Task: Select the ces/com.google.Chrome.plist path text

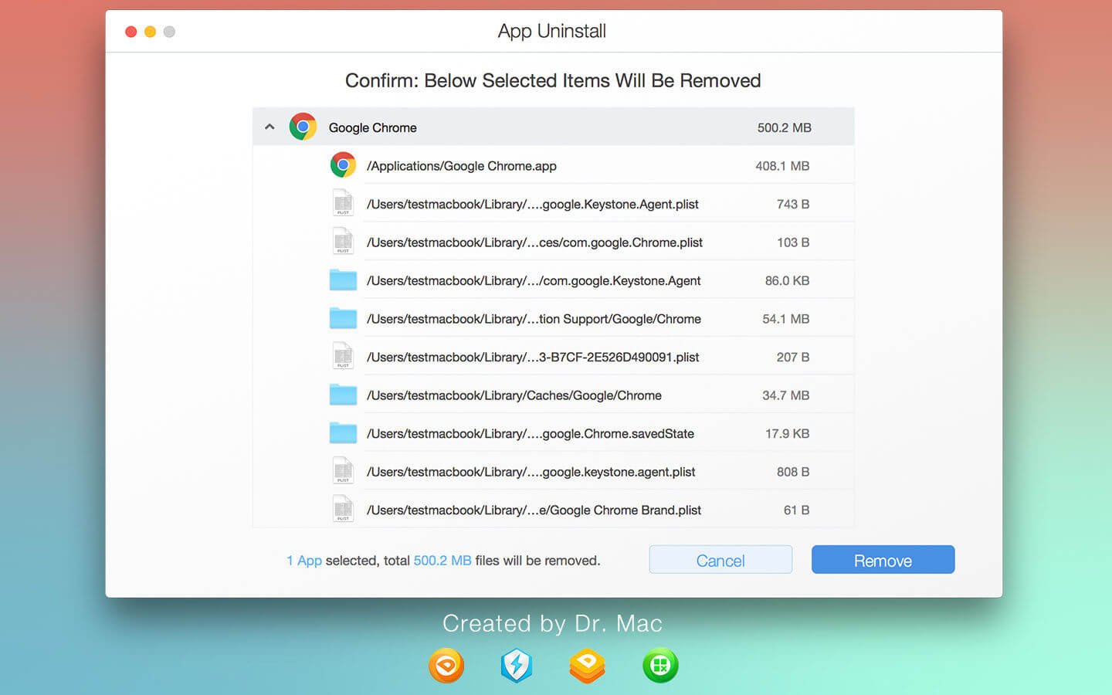Action: click(x=534, y=242)
